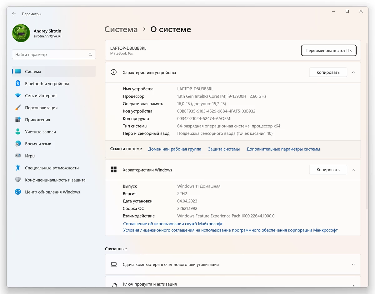
Task: Open the Игры settings page
Action: coord(54,156)
